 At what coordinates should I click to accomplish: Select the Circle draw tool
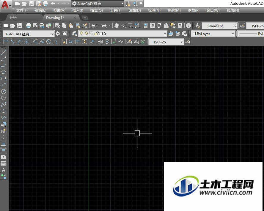point(4,92)
